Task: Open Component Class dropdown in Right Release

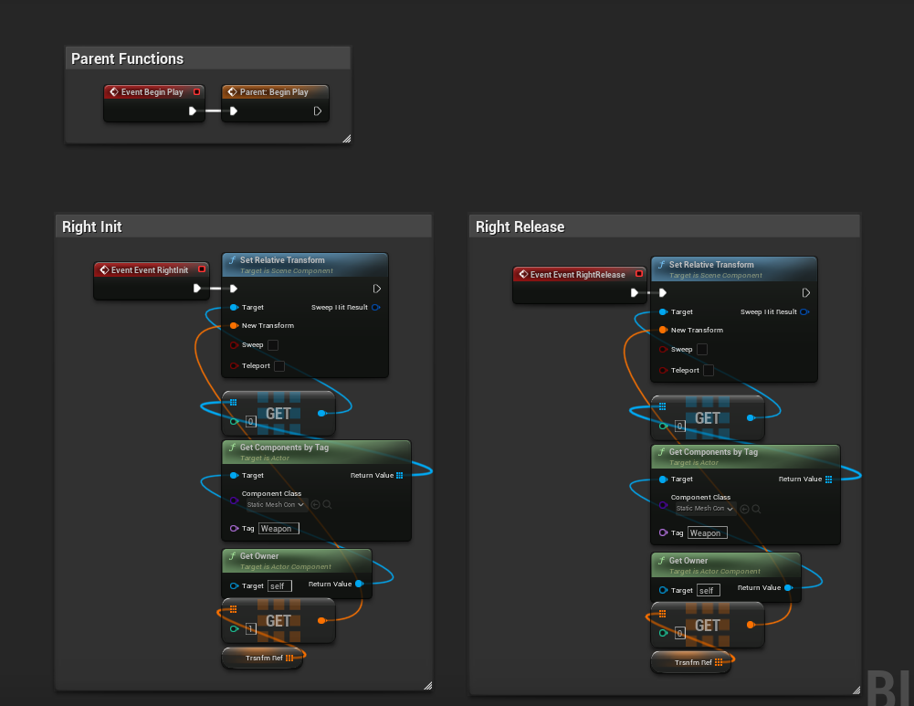Action: coord(703,509)
